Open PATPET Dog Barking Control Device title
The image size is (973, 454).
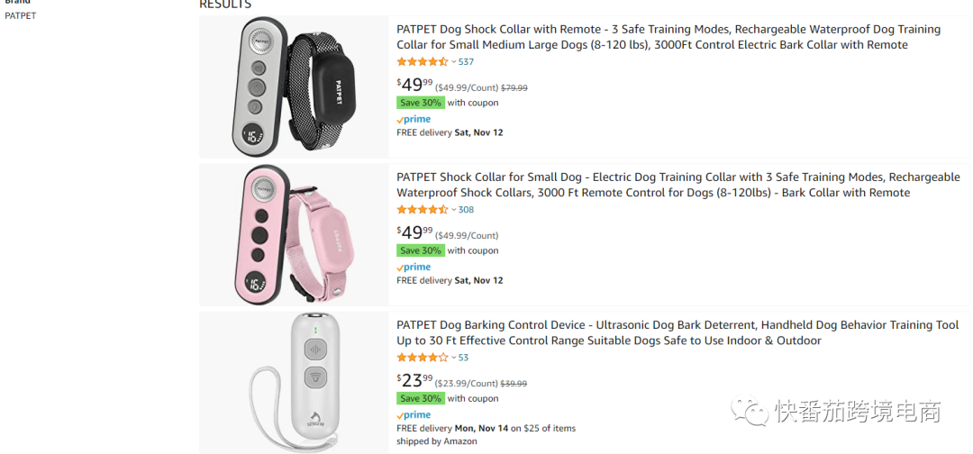[677, 332]
